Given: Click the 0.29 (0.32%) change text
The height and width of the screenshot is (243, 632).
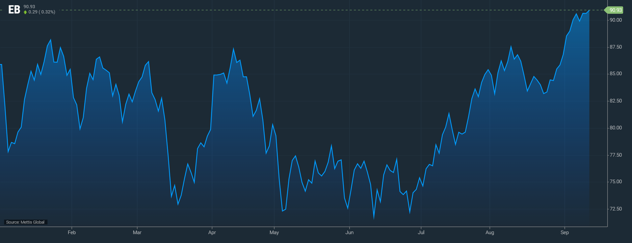Looking at the screenshot, I should click(x=42, y=12).
